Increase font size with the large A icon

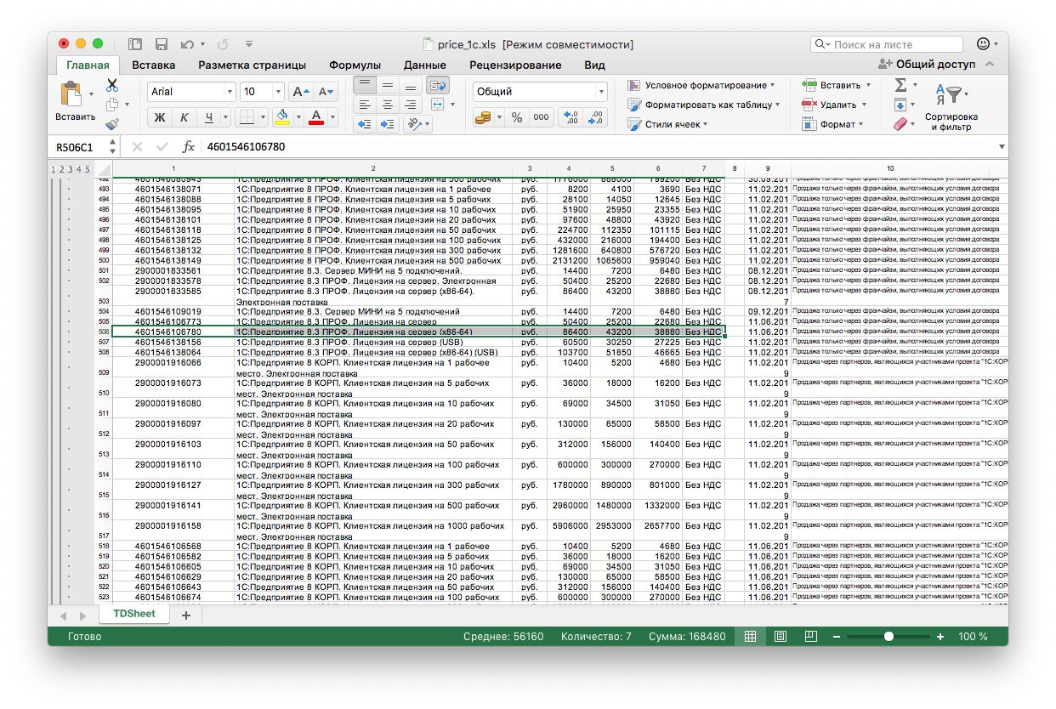(x=300, y=92)
